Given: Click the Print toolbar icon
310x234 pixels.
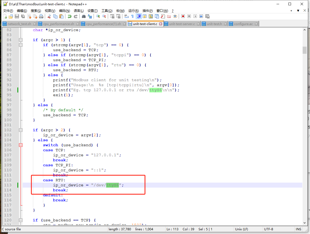Looking at the screenshot, I should click(41, 16).
